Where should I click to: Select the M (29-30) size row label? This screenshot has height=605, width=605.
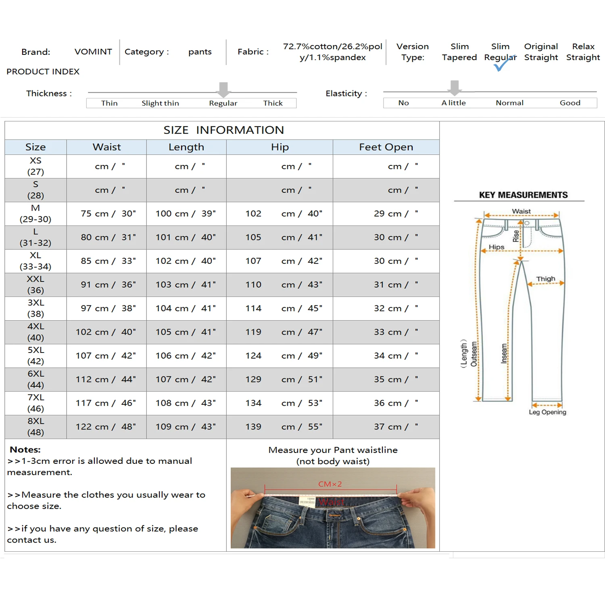(x=35, y=214)
